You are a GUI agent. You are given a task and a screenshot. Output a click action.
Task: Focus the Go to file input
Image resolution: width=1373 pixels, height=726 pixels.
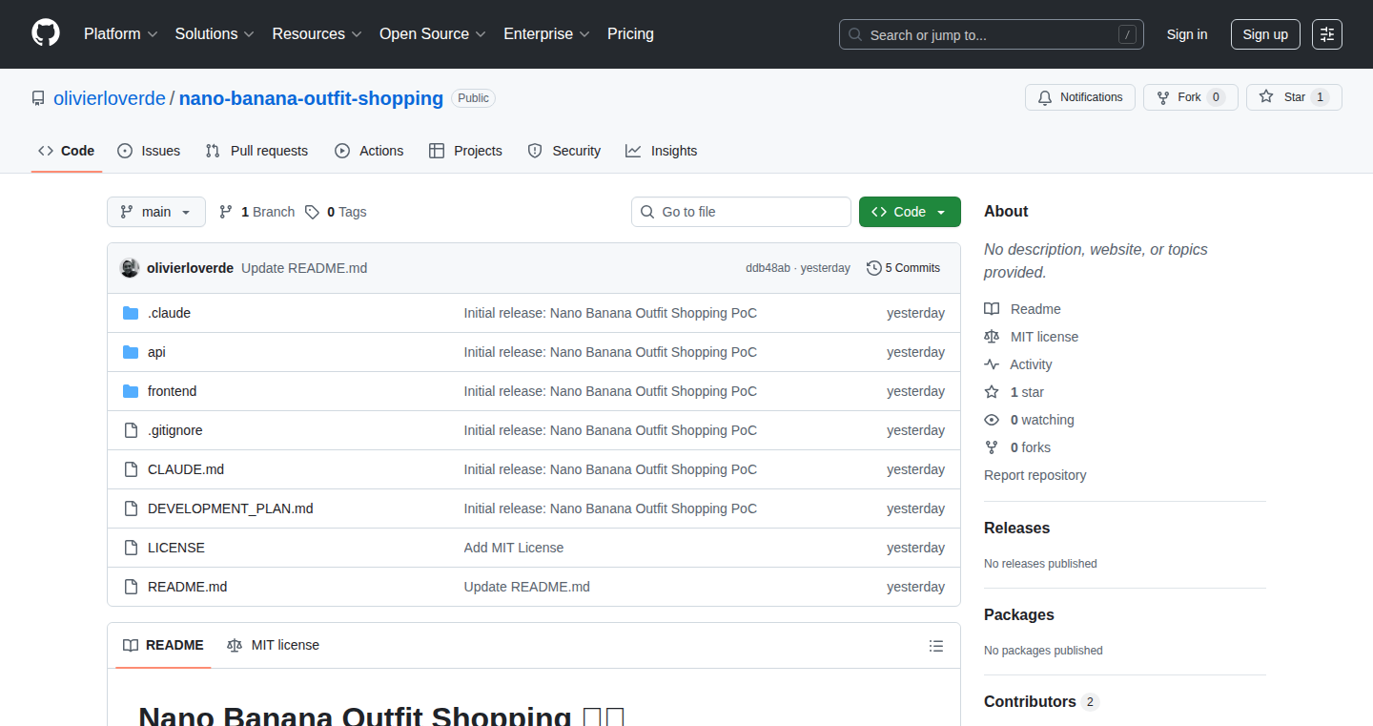coord(741,212)
